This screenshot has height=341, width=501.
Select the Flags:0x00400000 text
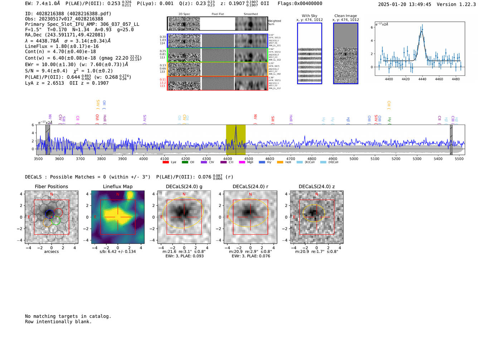click(300, 4)
